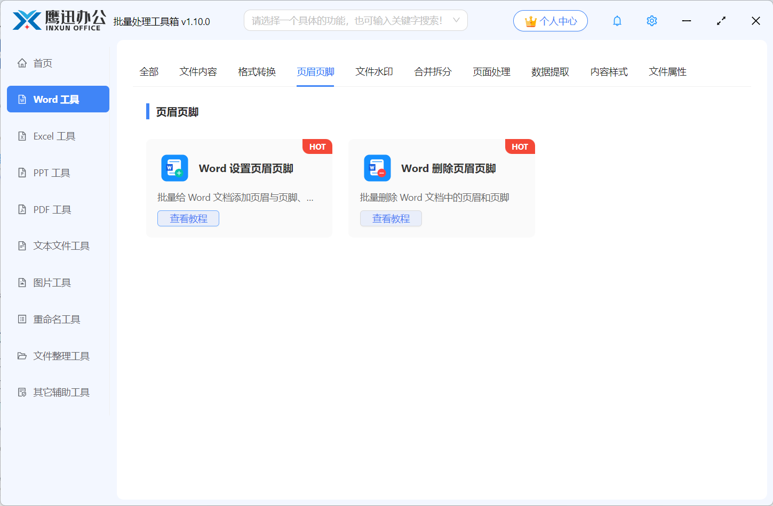Click the notification bell icon
The width and height of the screenshot is (773, 506).
617,21
